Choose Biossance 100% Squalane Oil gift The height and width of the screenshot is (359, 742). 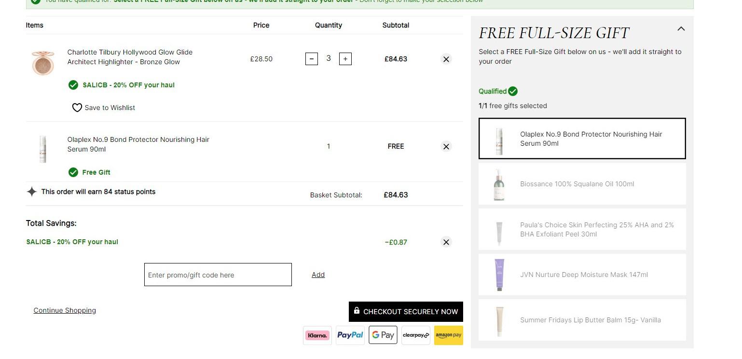(582, 184)
